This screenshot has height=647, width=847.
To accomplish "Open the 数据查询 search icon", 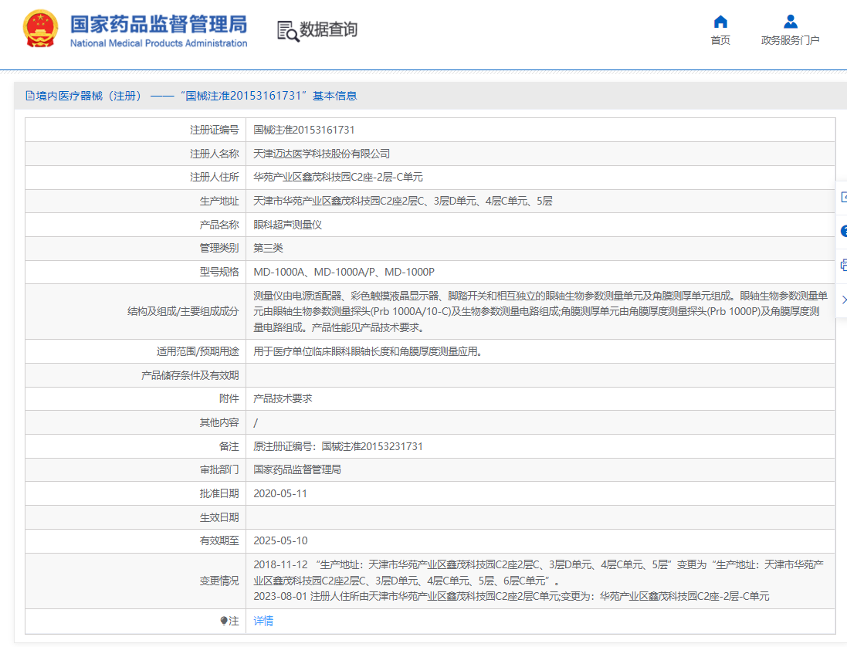I will coord(288,31).
